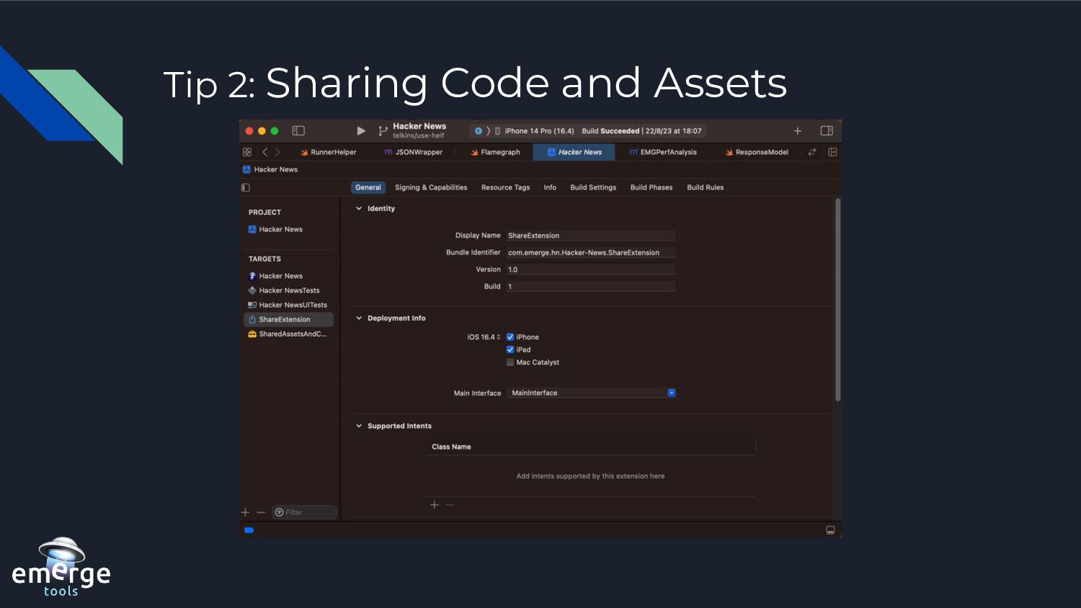Screen dimensions: 1081x608
Task: Click the Bundle Identifier text field
Action: tap(590, 253)
